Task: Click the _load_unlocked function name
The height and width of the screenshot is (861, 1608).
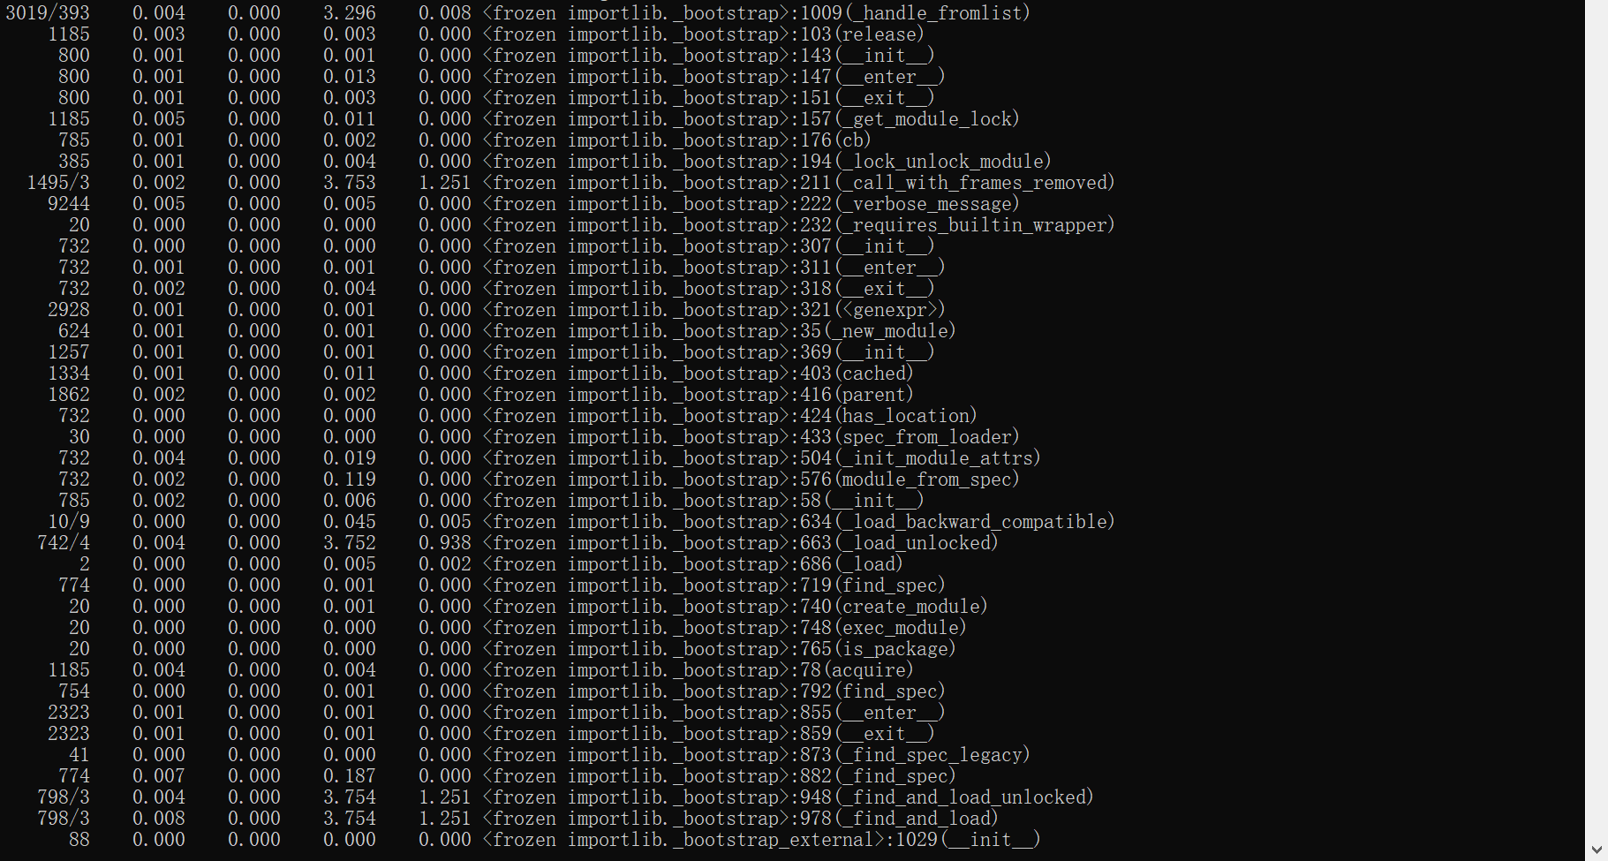Action: pyautogui.click(x=921, y=543)
